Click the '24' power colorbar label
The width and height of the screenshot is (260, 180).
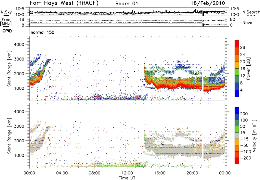click(242, 55)
